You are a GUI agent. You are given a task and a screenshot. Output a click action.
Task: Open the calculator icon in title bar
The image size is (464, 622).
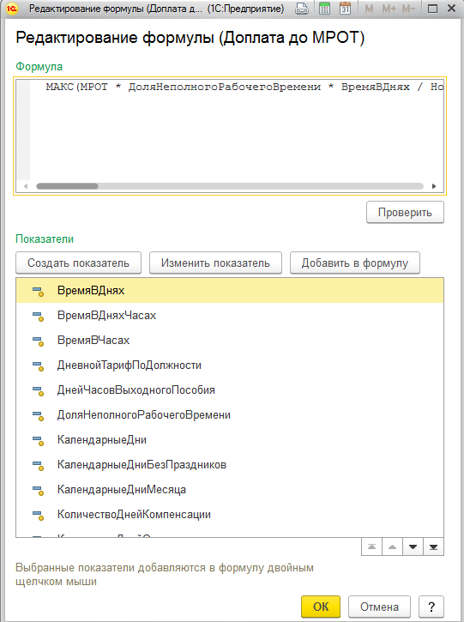pos(324,9)
